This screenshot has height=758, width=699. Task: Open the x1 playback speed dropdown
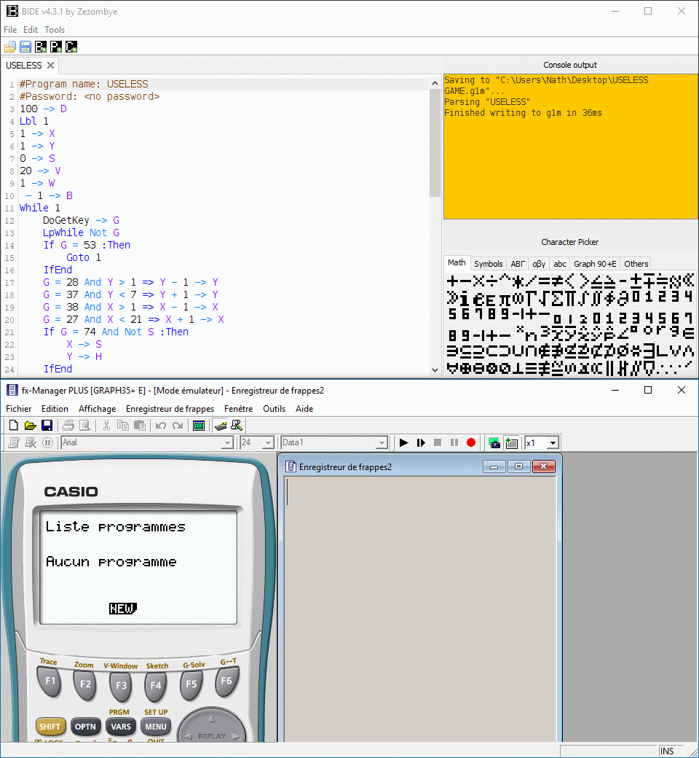553,442
